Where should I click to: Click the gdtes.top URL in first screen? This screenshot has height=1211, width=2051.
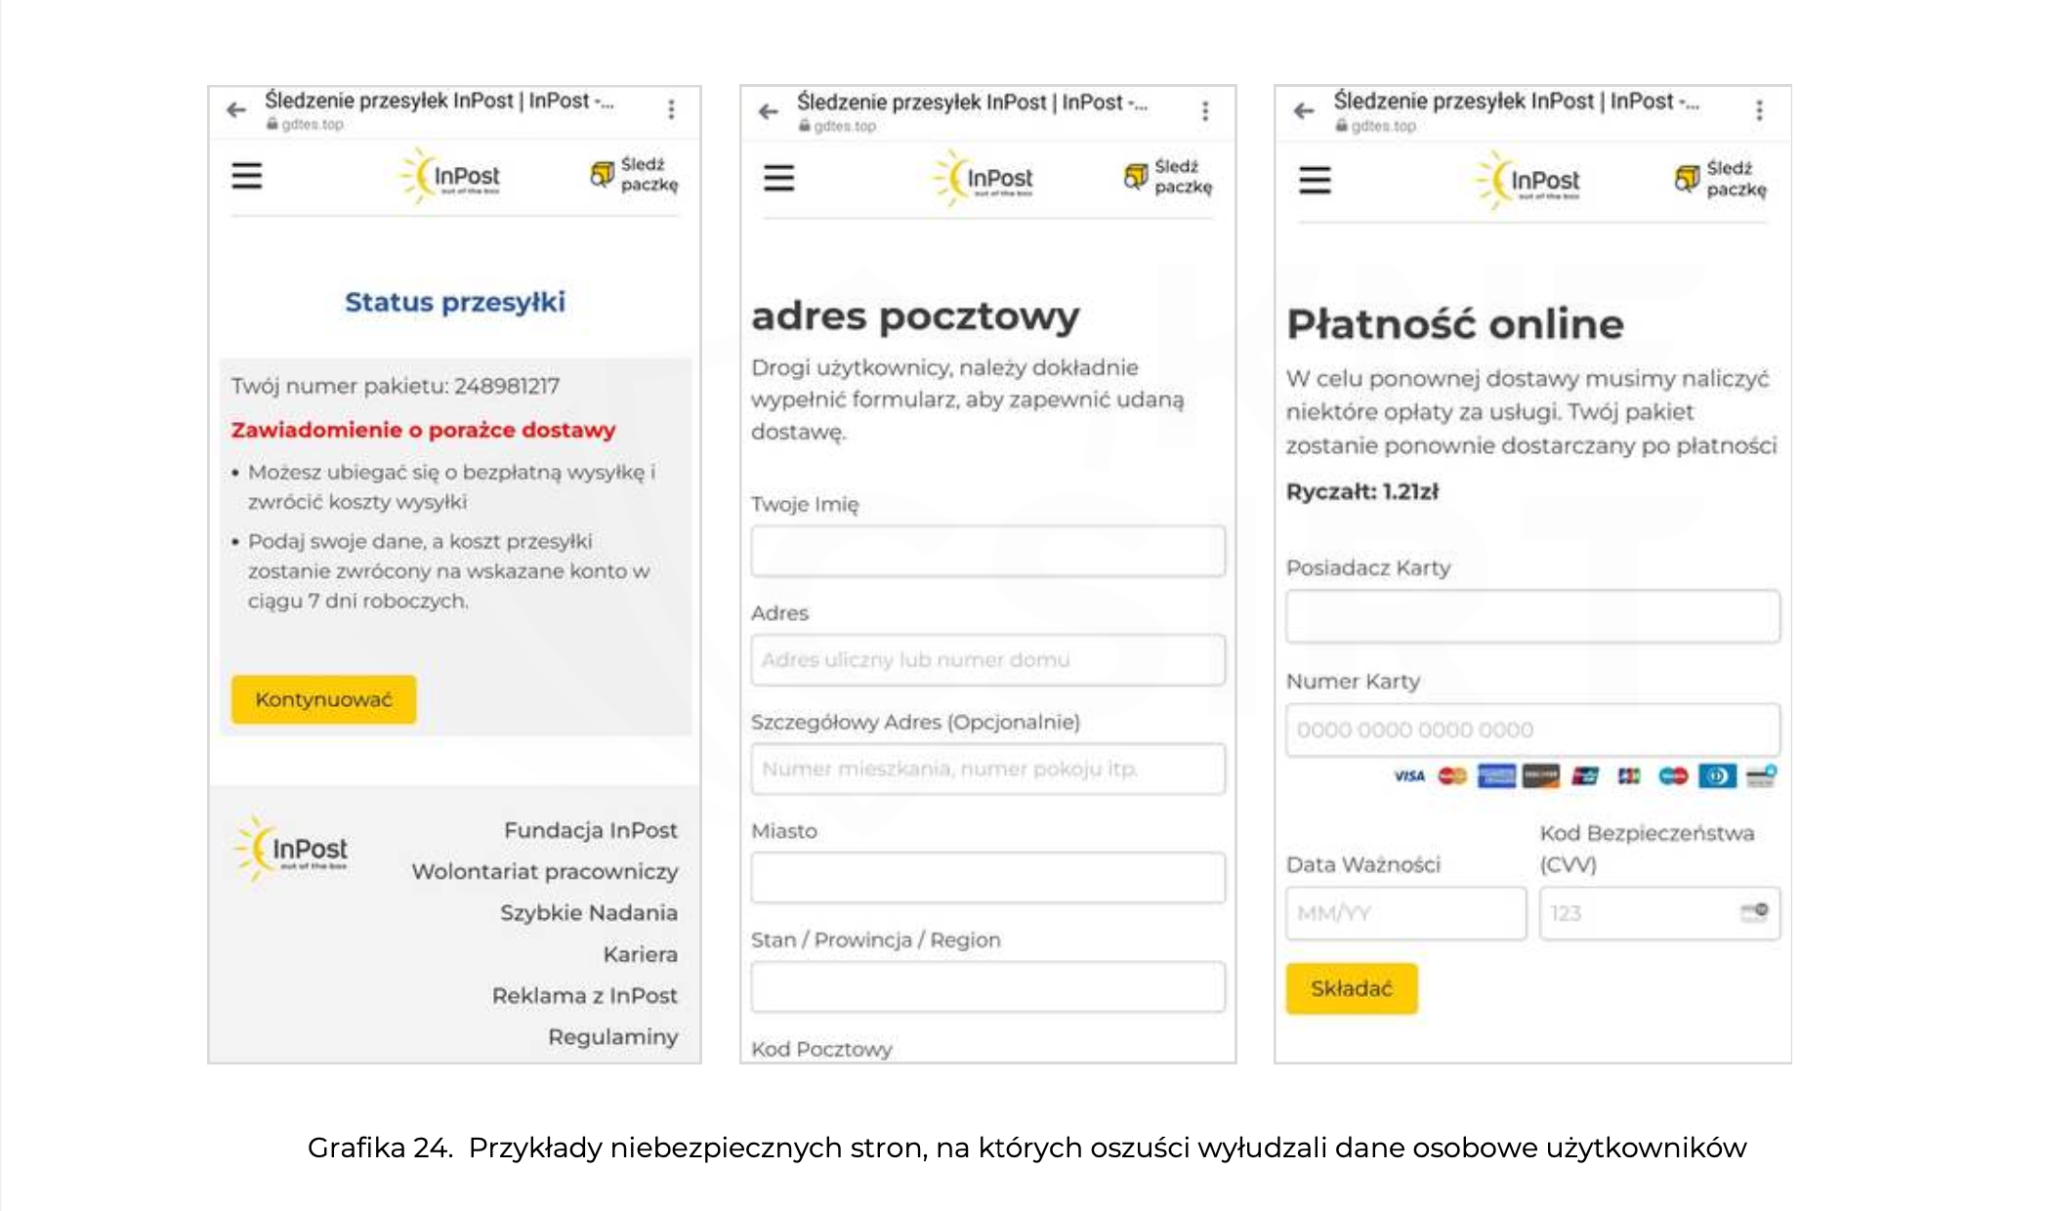(x=312, y=125)
